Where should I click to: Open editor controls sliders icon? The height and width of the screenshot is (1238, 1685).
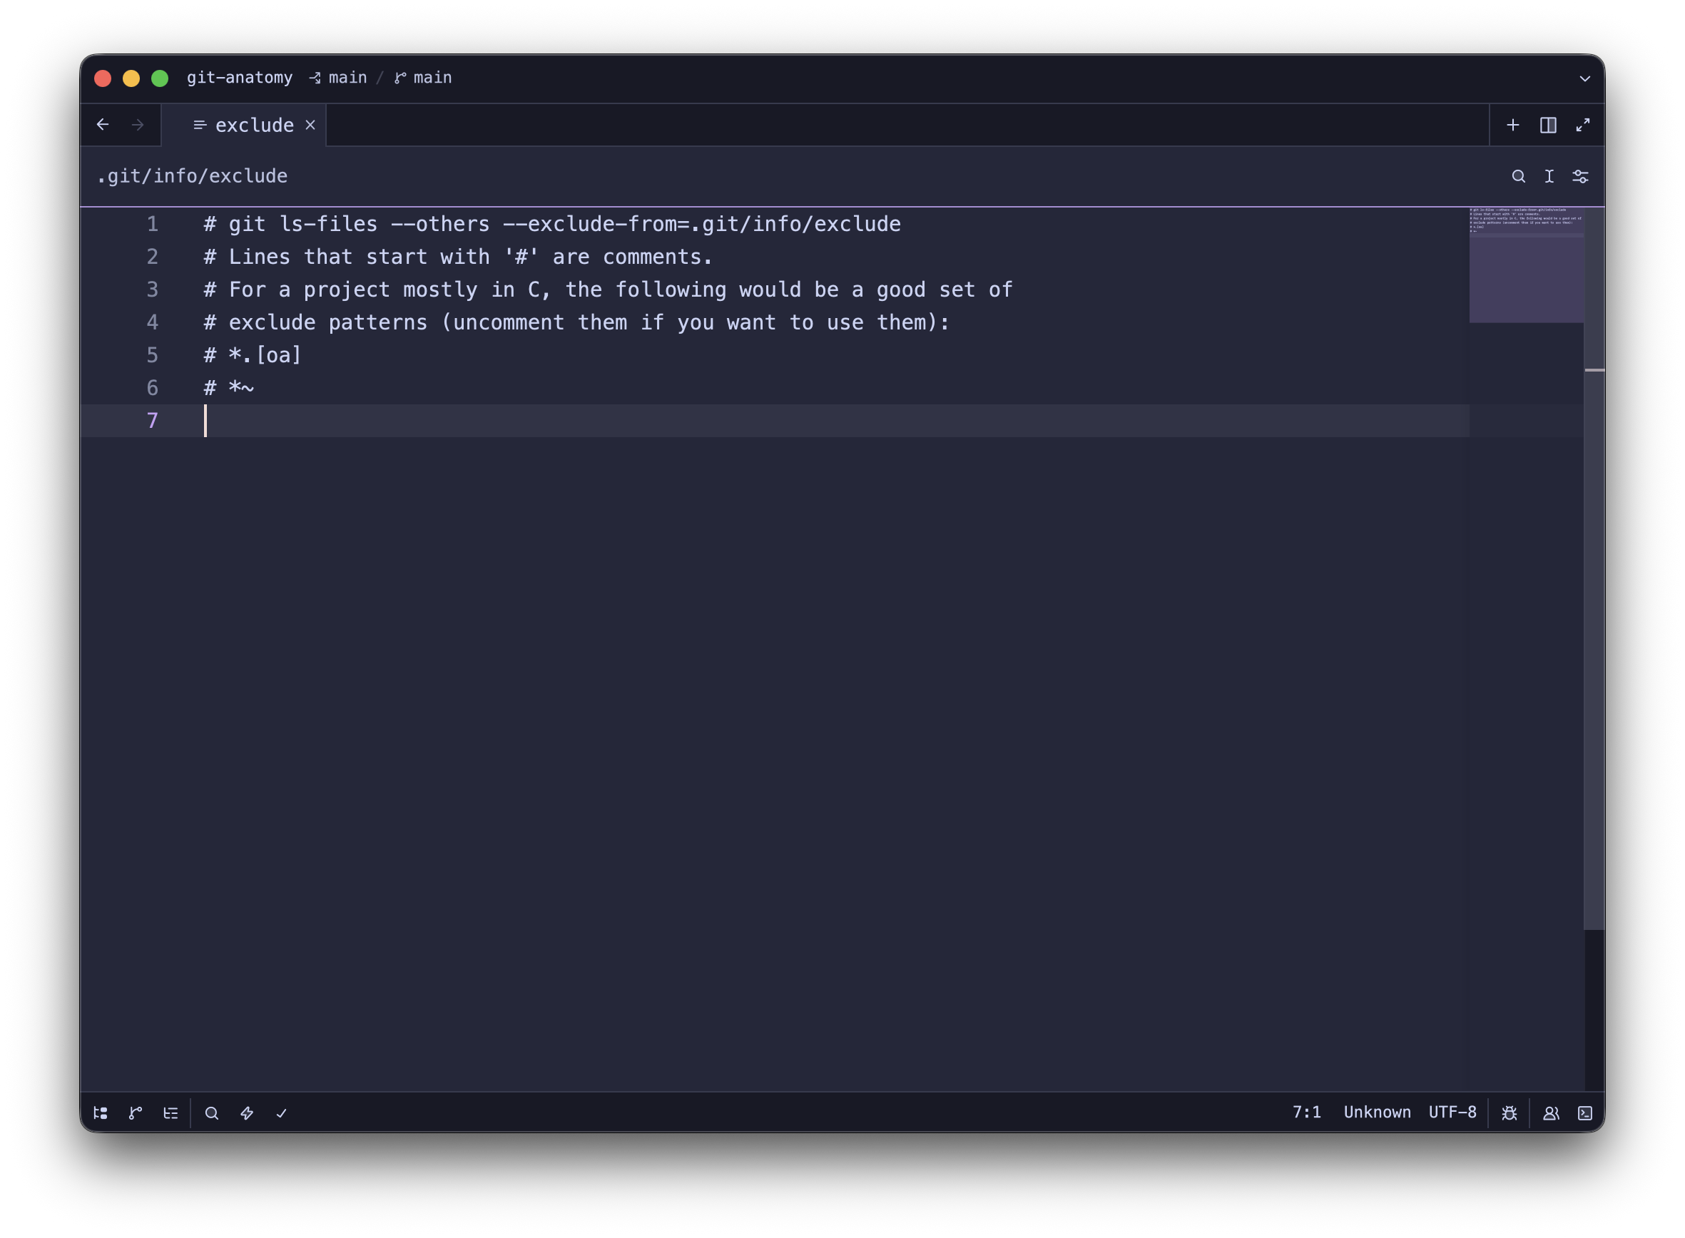pos(1580,176)
